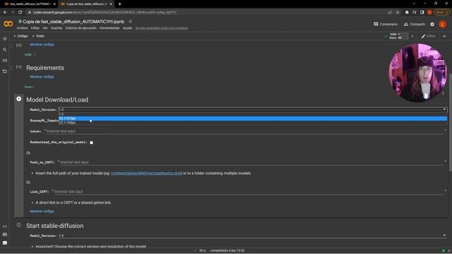This screenshot has height=254, width=452.
Task: Open the variables {x} sidebar panel
Action: [x=5, y=60]
